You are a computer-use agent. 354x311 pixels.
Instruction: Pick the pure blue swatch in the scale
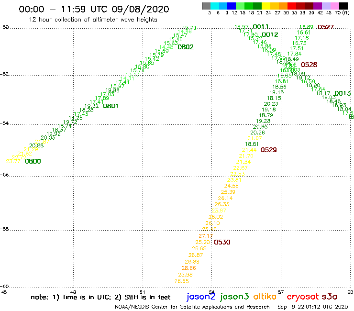232,6
